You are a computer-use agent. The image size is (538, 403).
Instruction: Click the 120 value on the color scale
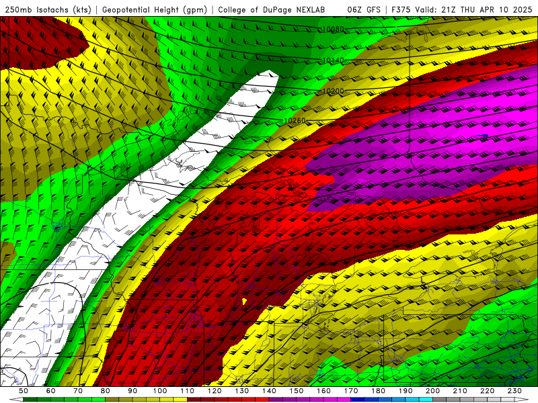click(215, 391)
